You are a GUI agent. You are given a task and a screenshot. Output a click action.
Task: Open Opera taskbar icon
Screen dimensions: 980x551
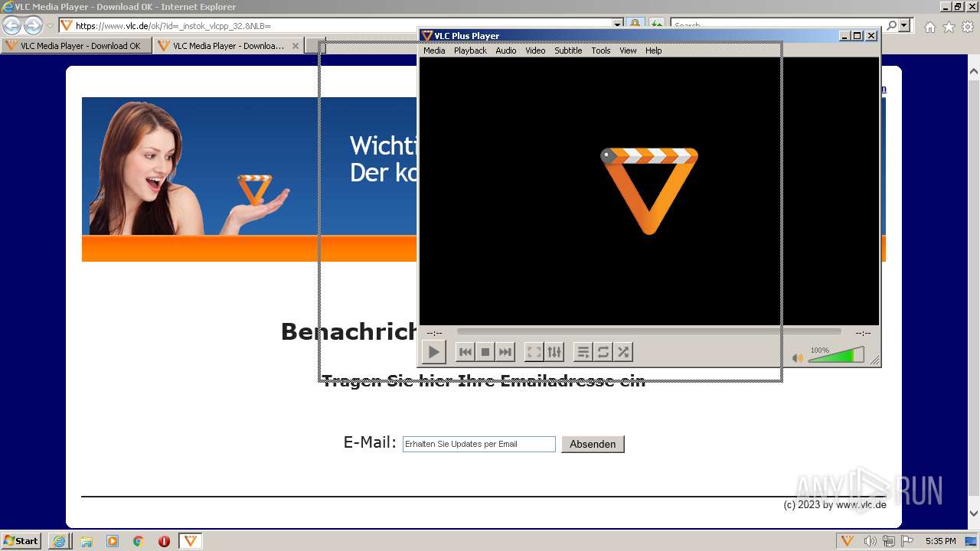click(164, 541)
